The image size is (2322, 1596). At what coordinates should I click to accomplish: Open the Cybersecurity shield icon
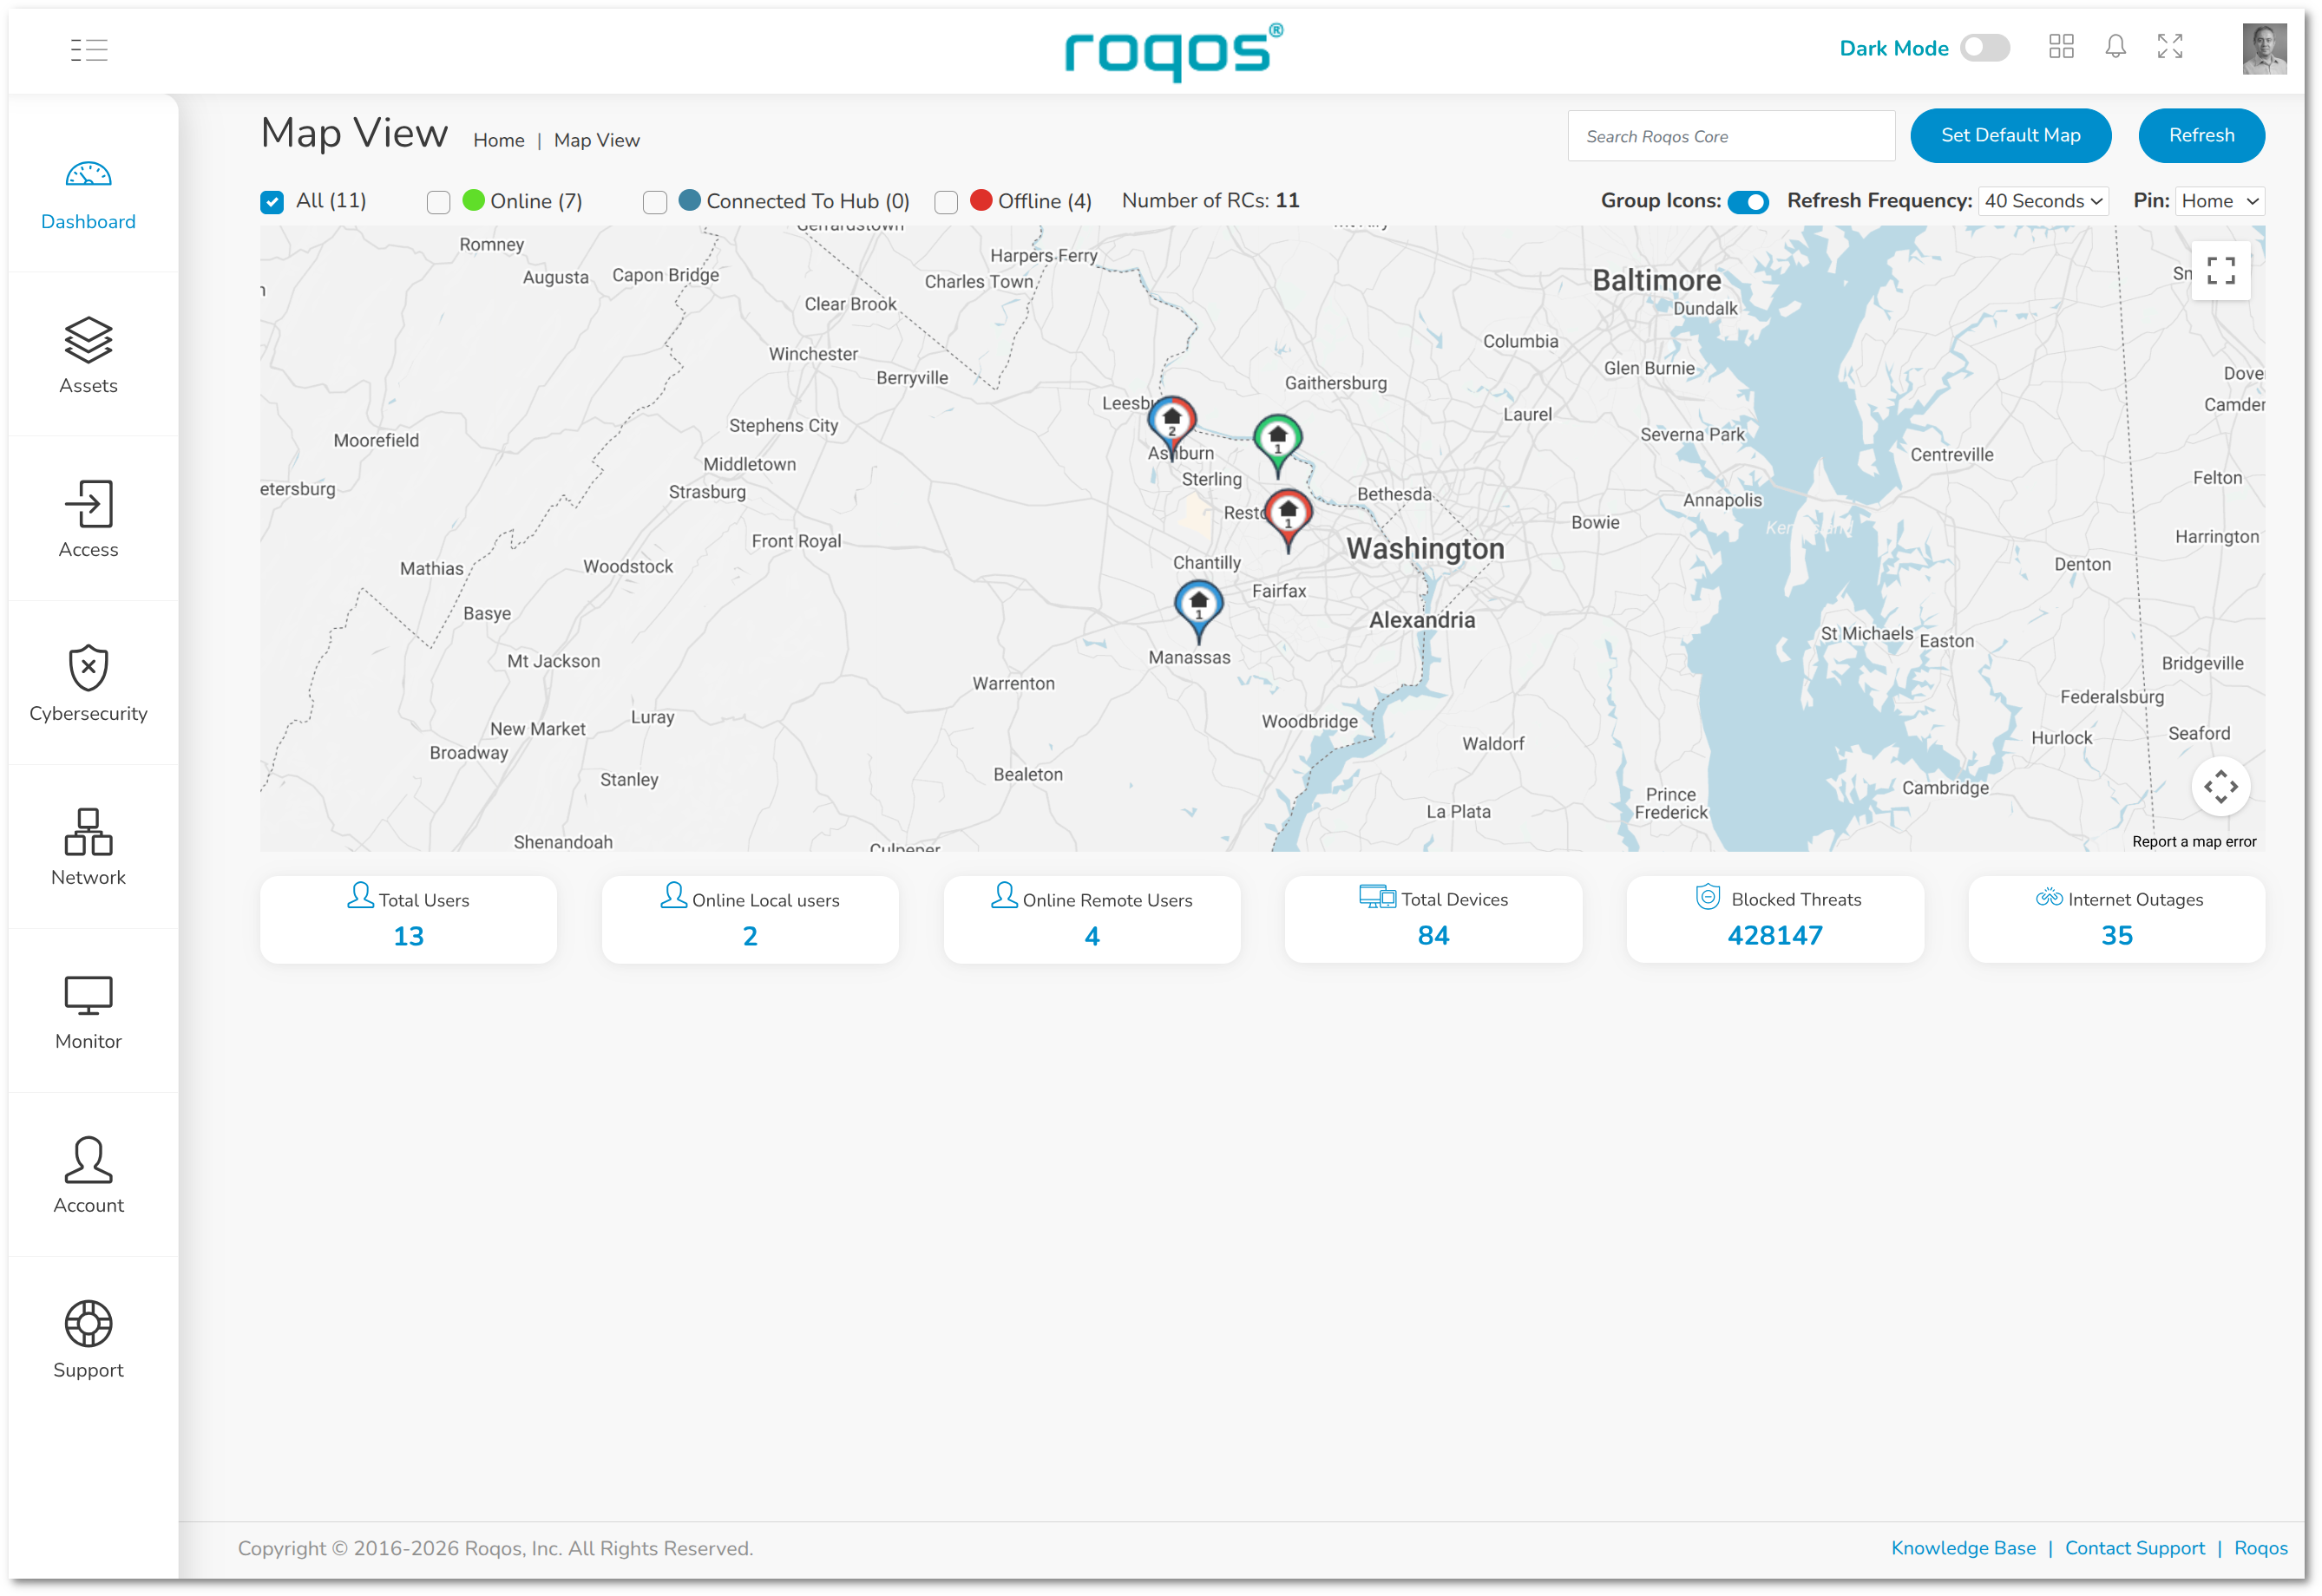(x=88, y=668)
